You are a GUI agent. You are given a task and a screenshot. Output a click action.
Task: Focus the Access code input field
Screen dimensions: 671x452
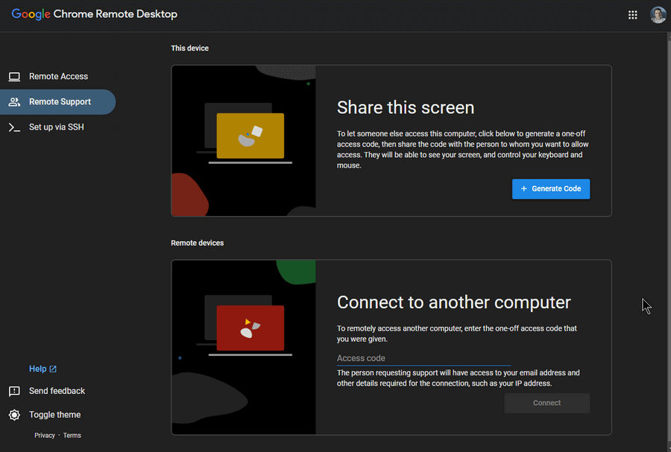tap(423, 358)
